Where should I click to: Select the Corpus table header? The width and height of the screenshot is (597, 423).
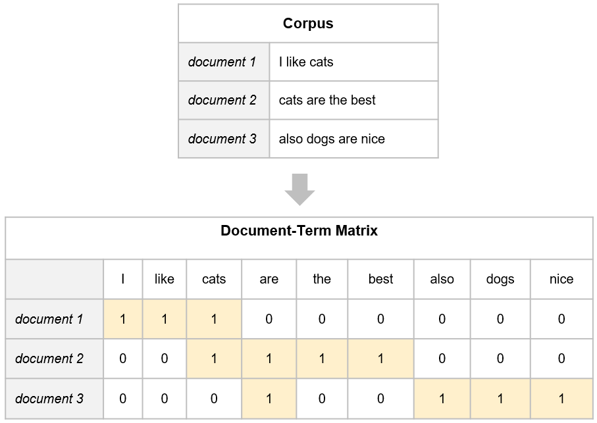click(x=308, y=24)
